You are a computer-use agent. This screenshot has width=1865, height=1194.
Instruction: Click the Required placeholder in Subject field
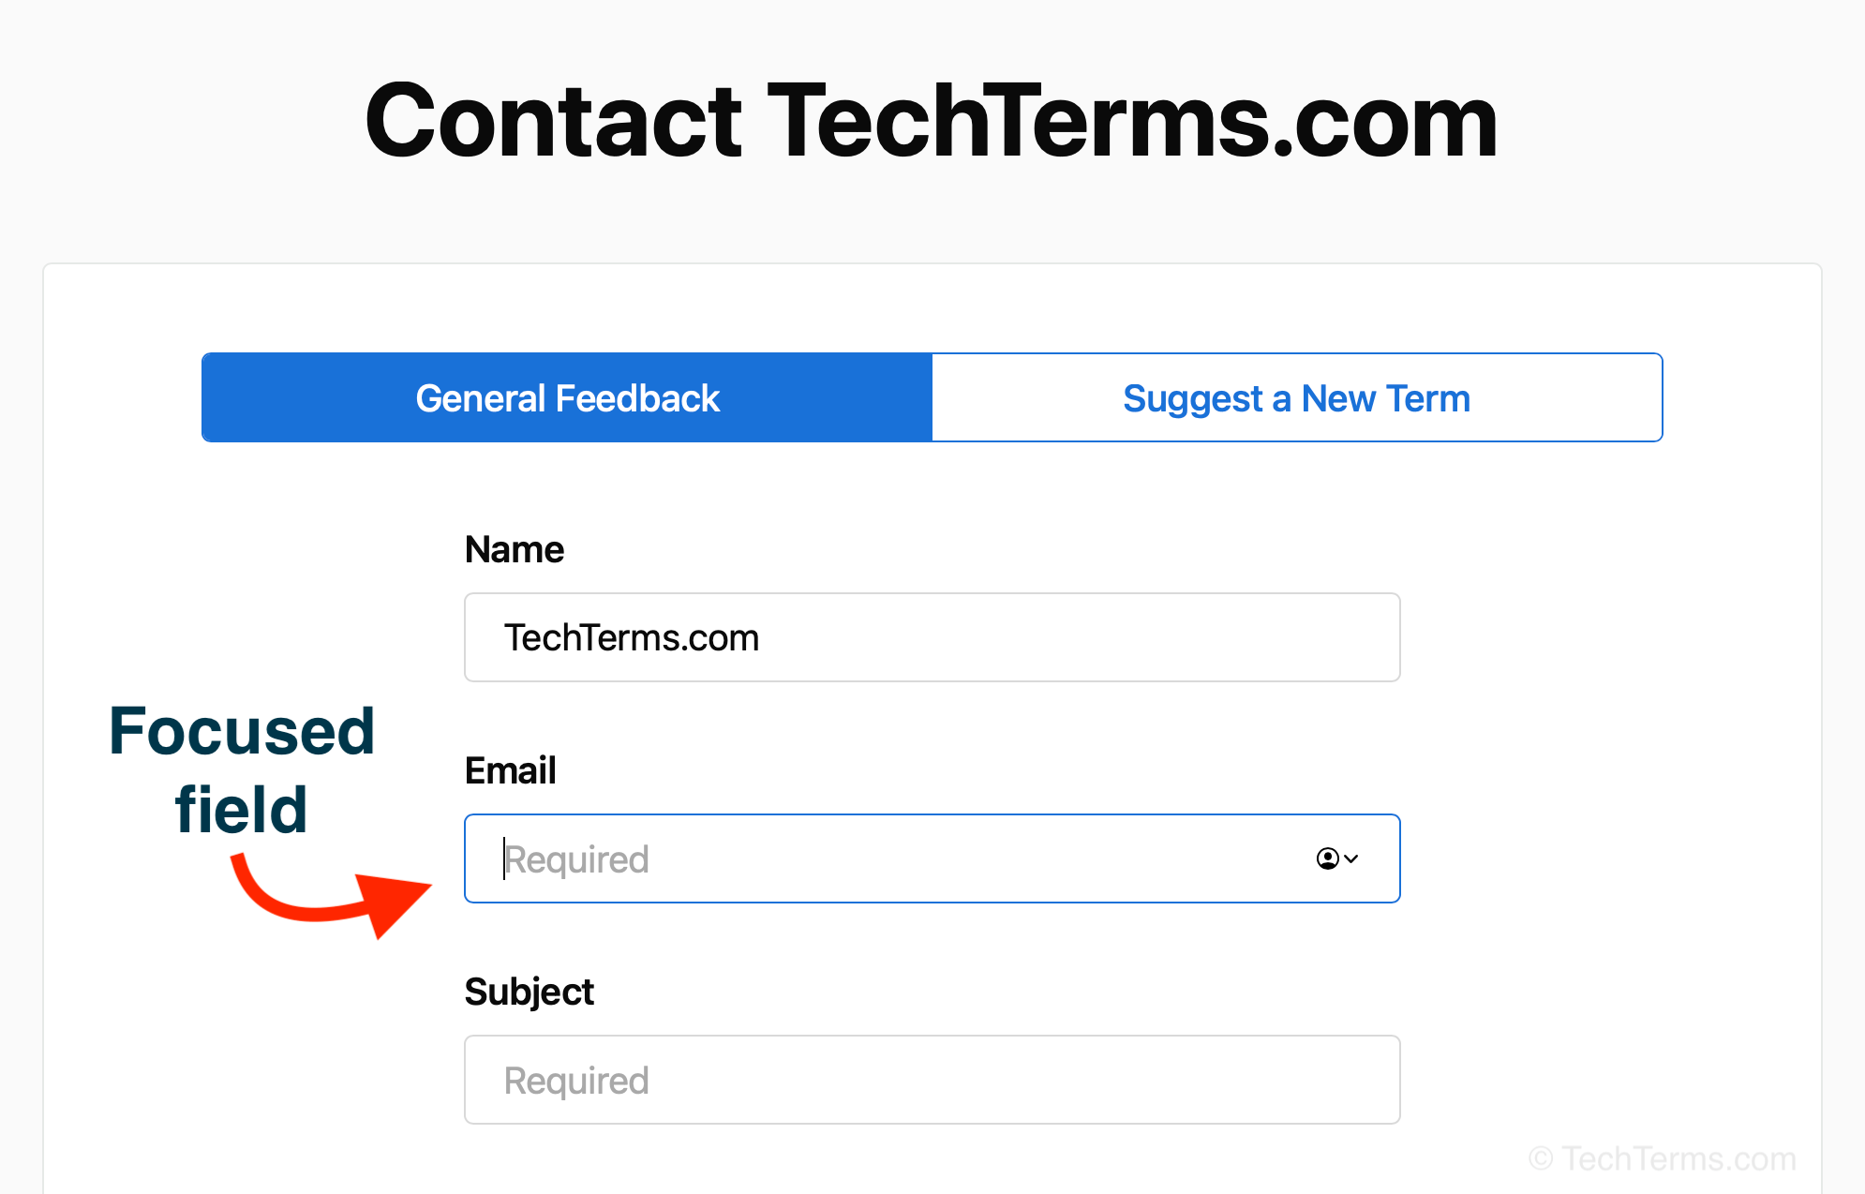point(576,1082)
